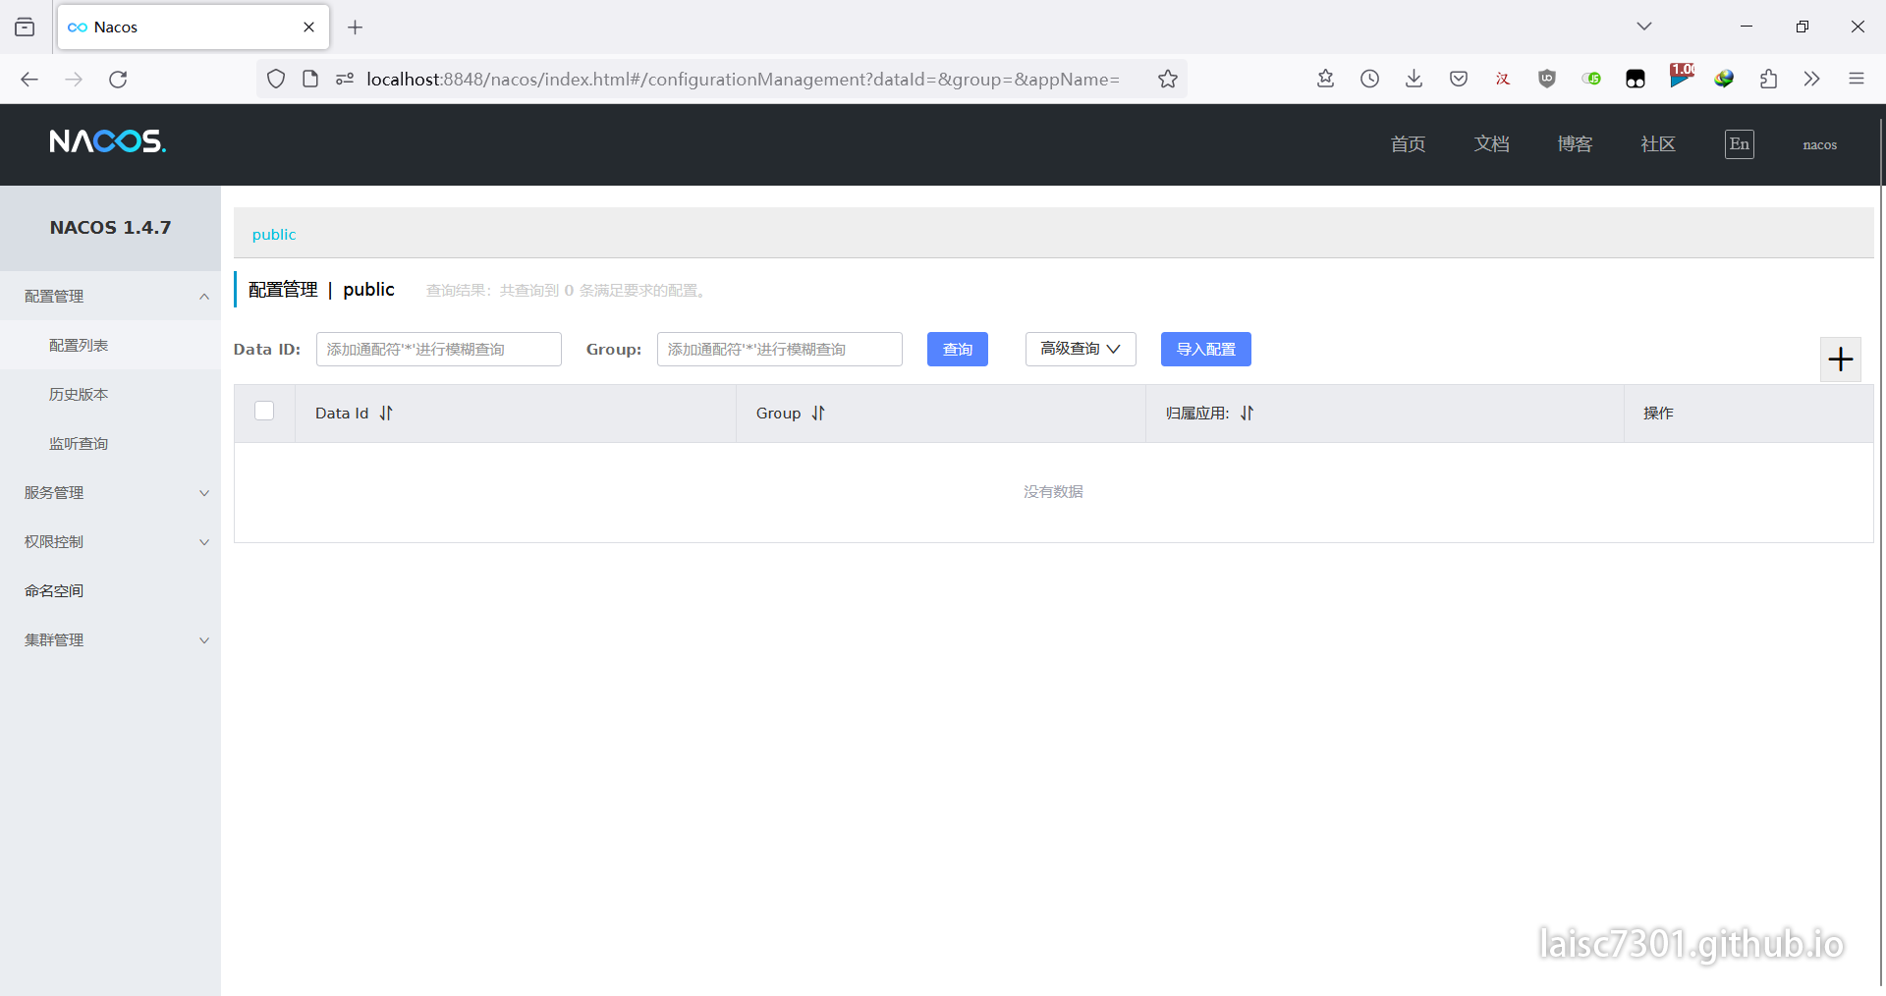Viewport: 1886px width, 996px height.
Task: Go back using browser back arrow
Action: pos(29,80)
